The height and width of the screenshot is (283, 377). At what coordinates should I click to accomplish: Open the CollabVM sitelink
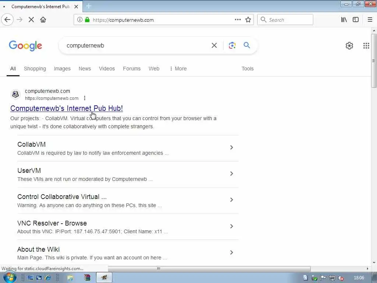coord(32,144)
